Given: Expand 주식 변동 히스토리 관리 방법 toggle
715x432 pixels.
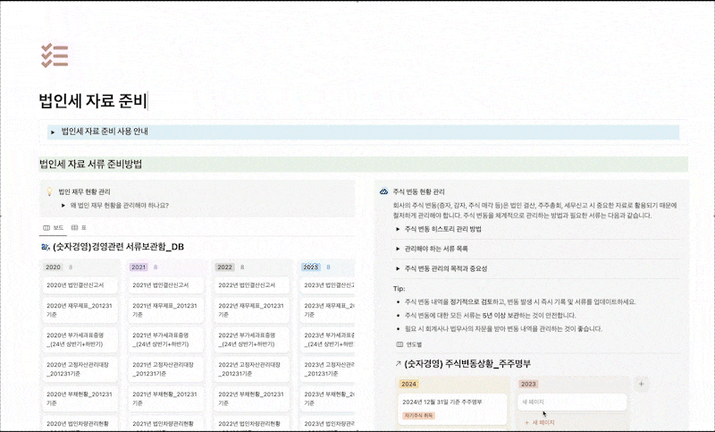Looking at the screenshot, I should (x=398, y=229).
